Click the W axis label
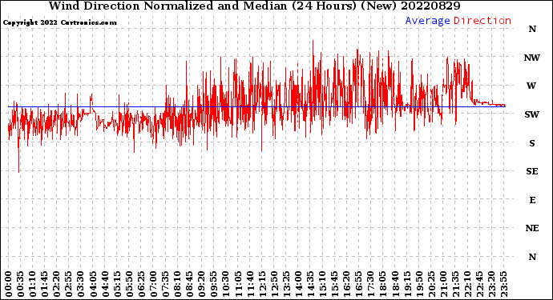 [531, 86]
